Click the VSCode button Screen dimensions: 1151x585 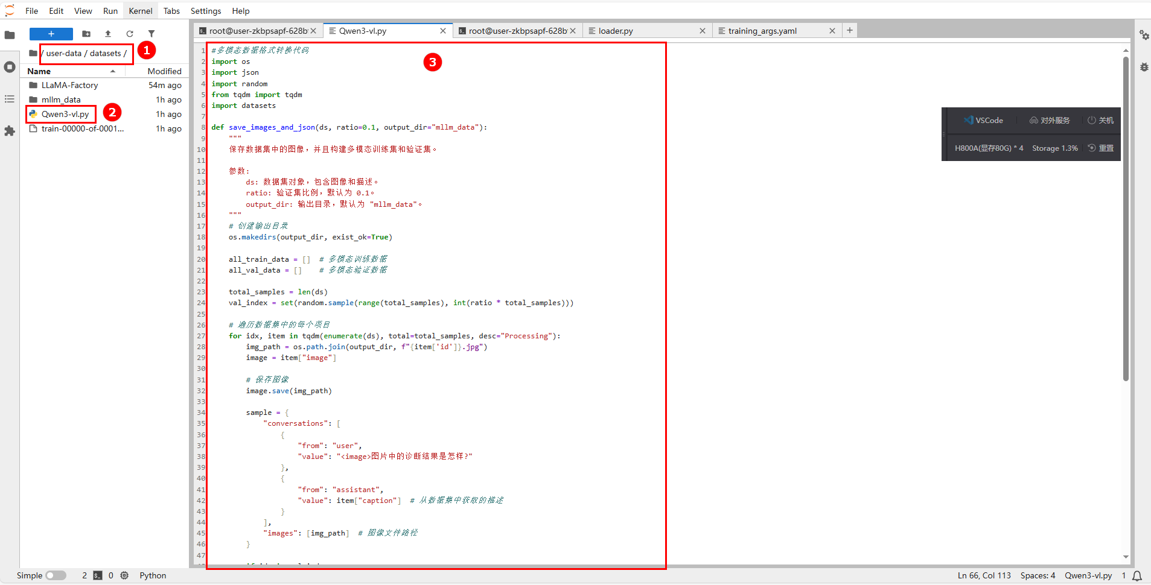983,120
